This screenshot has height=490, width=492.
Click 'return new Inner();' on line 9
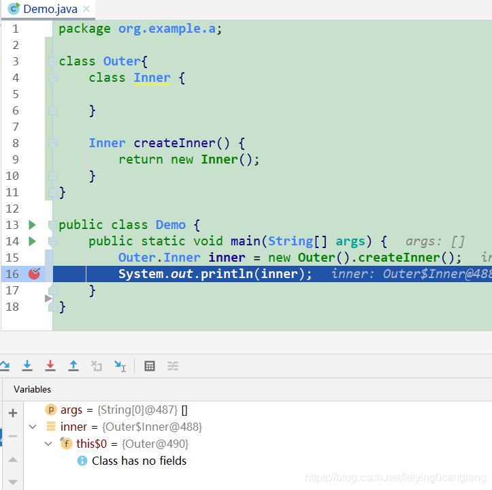pyautogui.click(x=189, y=159)
